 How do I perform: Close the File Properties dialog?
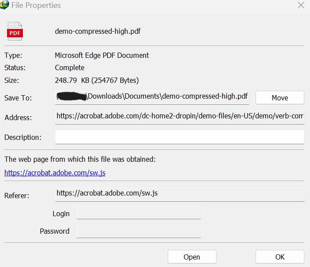click(301, 5)
